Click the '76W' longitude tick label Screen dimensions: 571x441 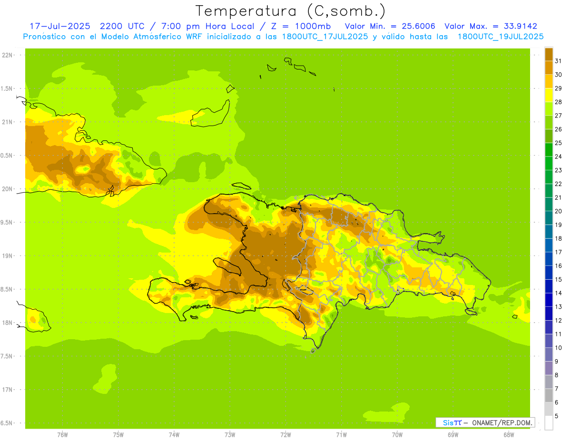pyautogui.click(x=62, y=435)
